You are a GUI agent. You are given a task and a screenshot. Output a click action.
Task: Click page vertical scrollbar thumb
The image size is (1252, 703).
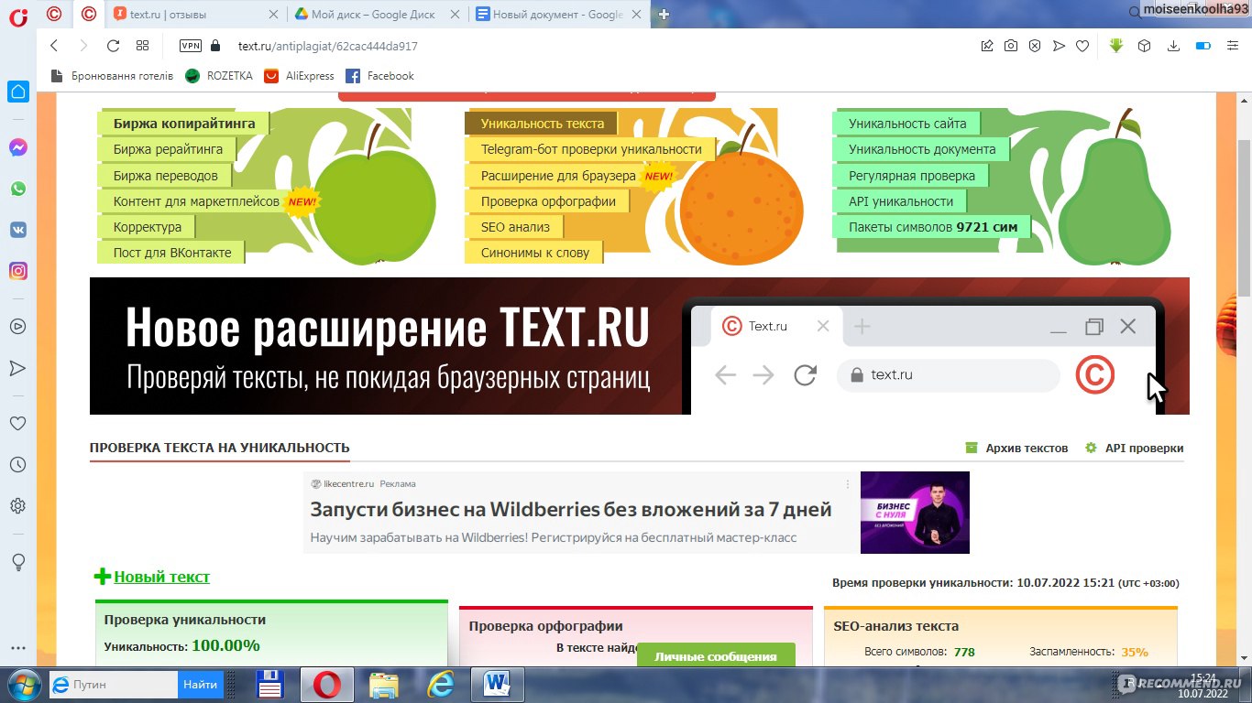coord(1244,218)
